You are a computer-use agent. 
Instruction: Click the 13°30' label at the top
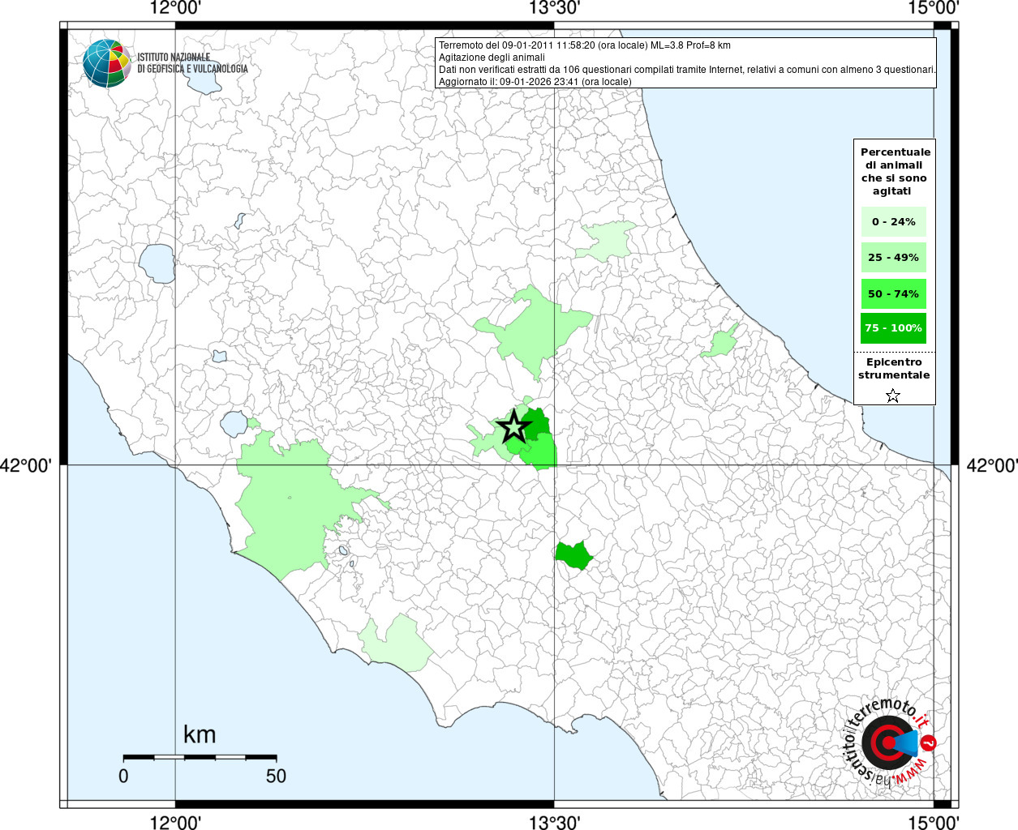555,9
